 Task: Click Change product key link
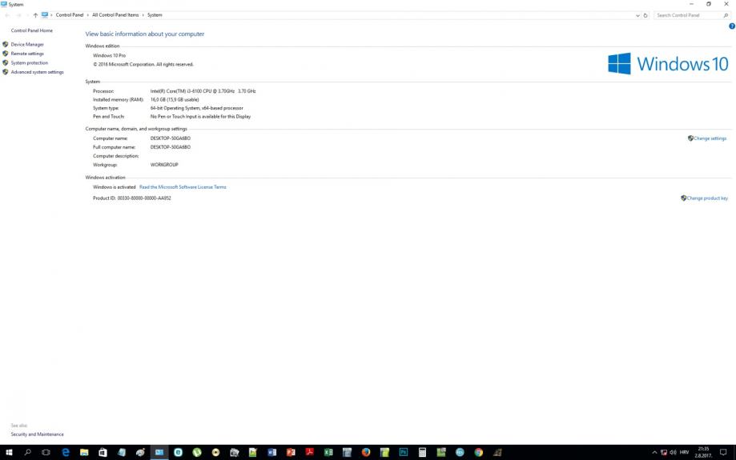tap(707, 198)
